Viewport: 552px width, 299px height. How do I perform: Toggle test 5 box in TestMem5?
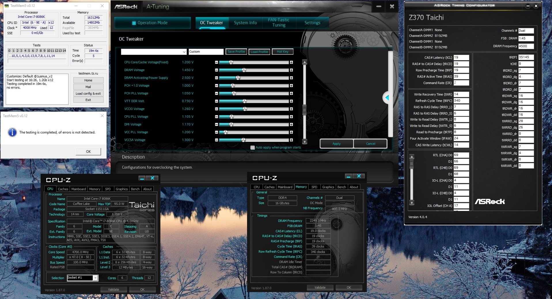(29, 51)
